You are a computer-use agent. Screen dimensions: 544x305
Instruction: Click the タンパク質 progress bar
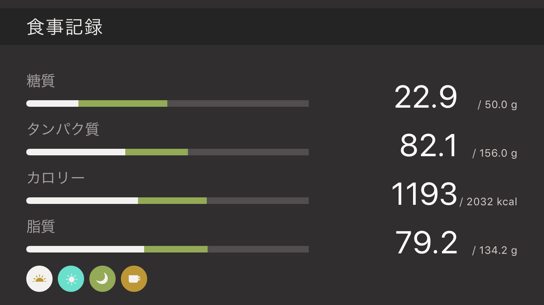click(x=167, y=152)
